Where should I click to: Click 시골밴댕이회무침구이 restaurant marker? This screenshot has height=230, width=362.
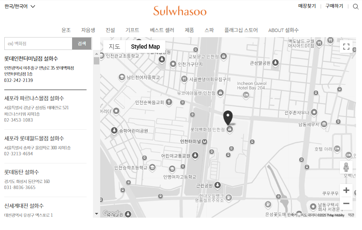(x=184, y=79)
